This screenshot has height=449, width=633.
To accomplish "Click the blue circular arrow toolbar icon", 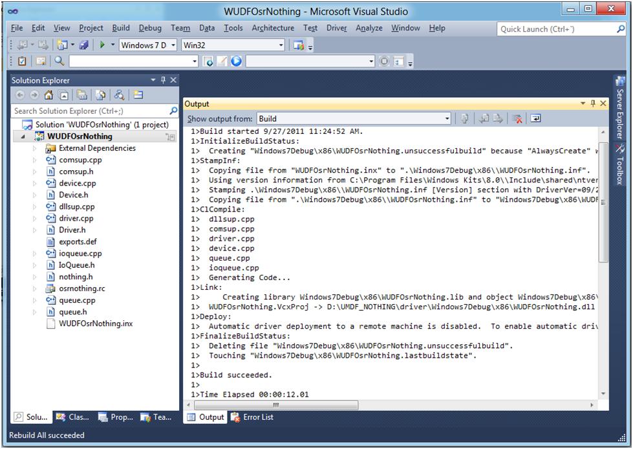I will pyautogui.click(x=236, y=61).
